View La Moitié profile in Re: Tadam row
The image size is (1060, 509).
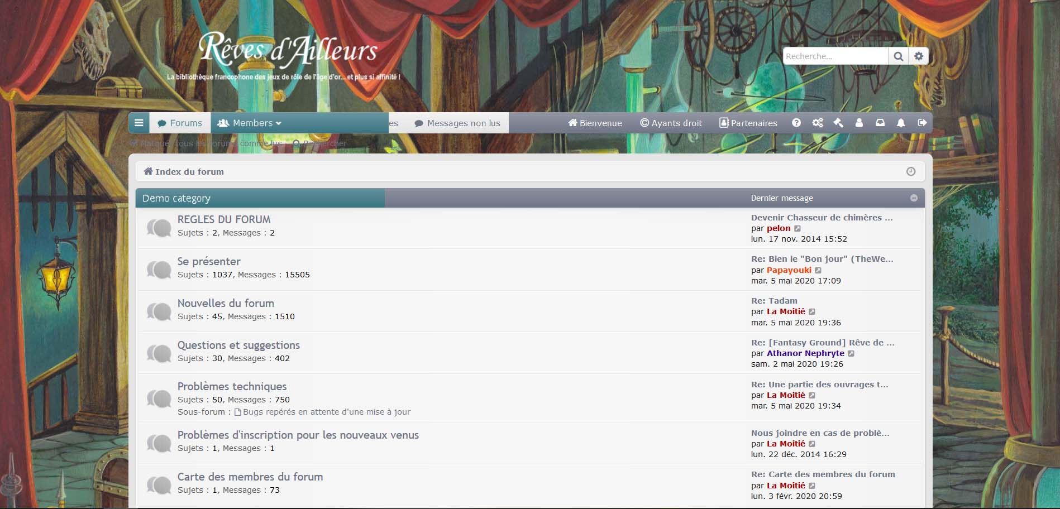786,311
